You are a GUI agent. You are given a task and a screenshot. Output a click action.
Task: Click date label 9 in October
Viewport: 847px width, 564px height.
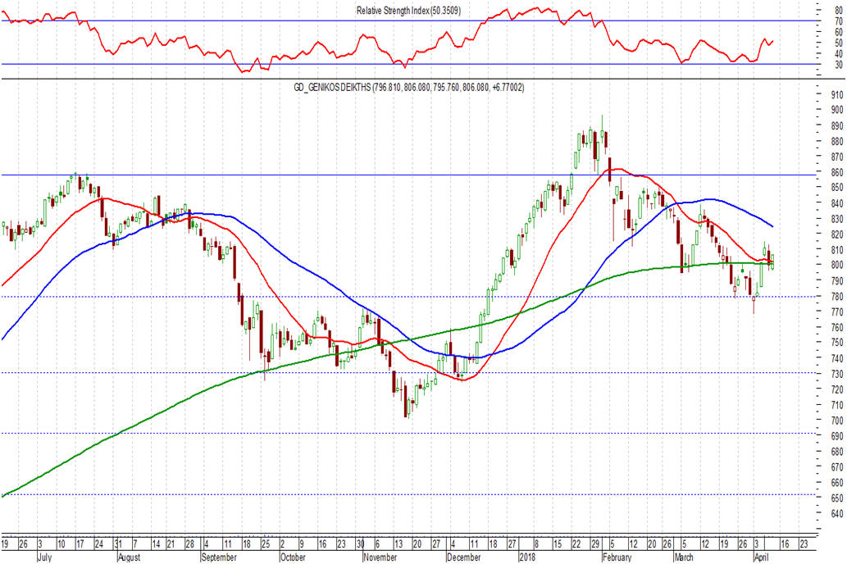(302, 544)
